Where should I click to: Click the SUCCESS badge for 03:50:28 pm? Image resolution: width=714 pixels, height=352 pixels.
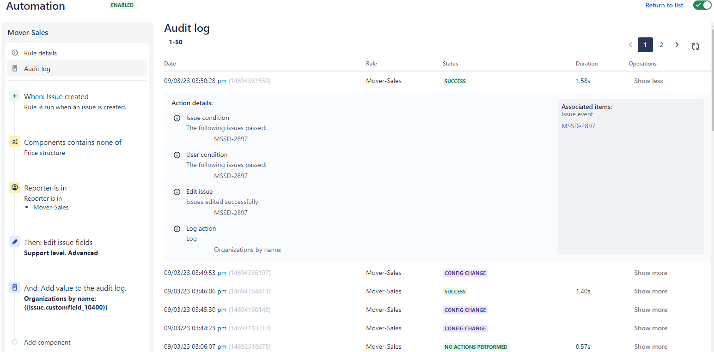(x=455, y=81)
